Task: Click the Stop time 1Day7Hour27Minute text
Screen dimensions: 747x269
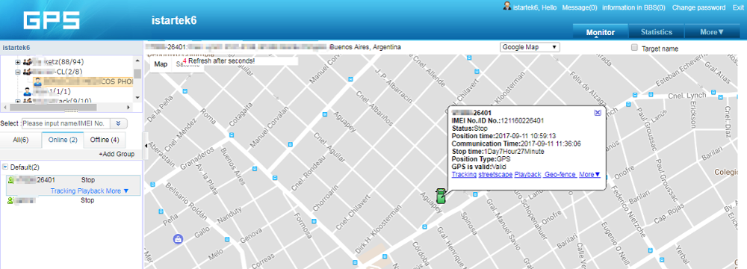Action: [x=514, y=152]
